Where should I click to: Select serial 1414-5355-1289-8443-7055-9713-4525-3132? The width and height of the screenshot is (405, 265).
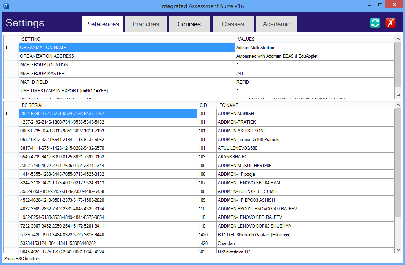[108, 174]
